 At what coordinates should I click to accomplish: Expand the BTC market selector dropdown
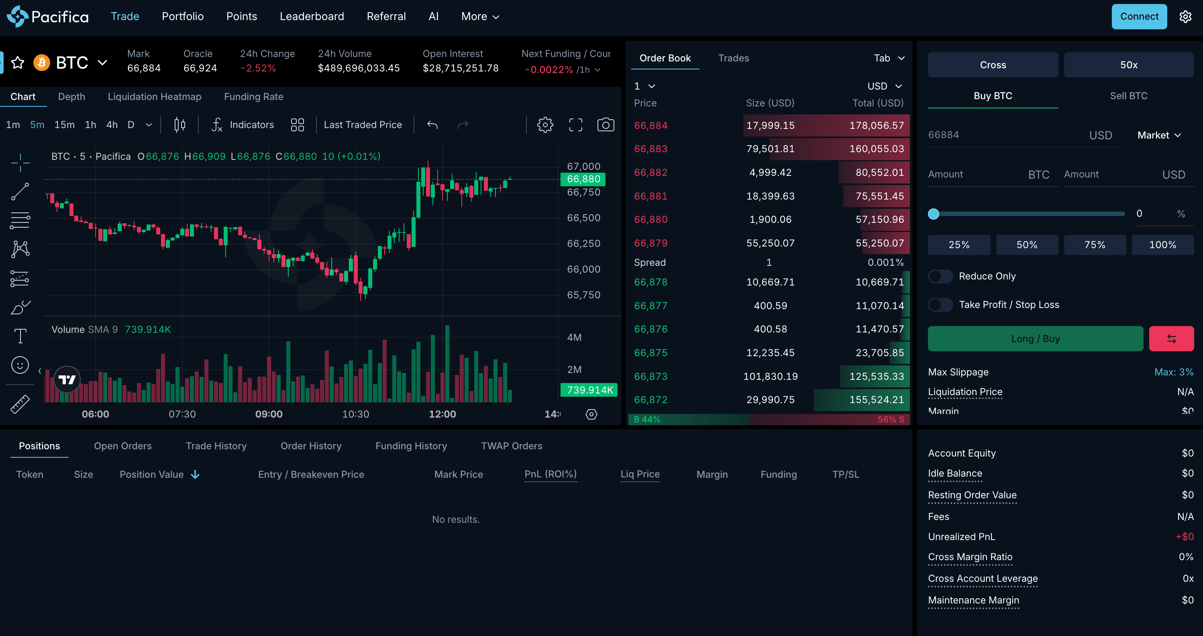(x=102, y=63)
